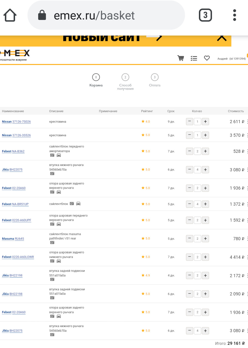Decrease quantity for Nissan 37126-7S026

(190, 122)
